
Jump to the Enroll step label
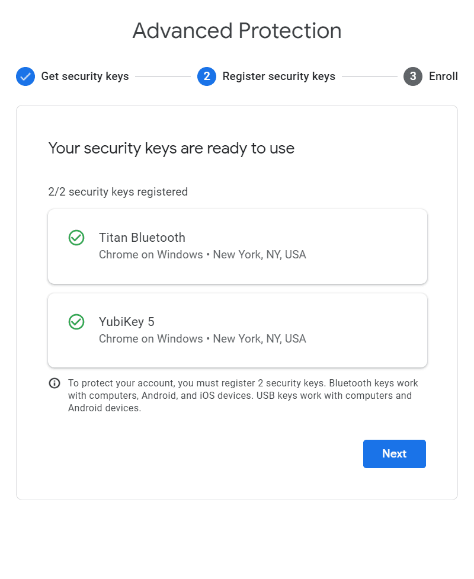tap(443, 76)
